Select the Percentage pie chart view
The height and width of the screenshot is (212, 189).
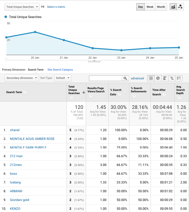coord(158,78)
